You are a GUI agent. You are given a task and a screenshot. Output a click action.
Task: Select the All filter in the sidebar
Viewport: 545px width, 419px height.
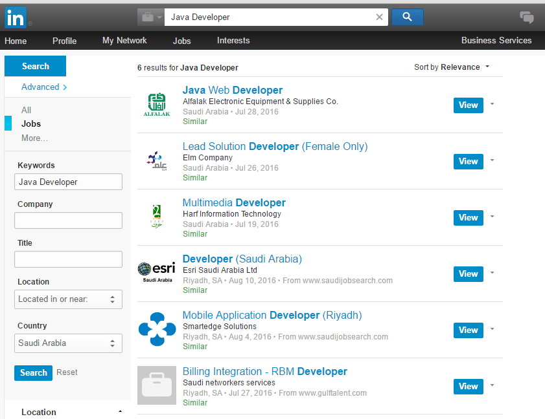pyautogui.click(x=26, y=110)
